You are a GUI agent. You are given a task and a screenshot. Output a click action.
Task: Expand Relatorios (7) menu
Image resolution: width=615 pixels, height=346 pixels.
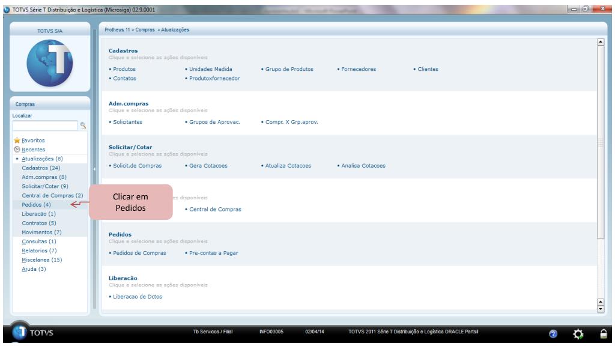39,250
